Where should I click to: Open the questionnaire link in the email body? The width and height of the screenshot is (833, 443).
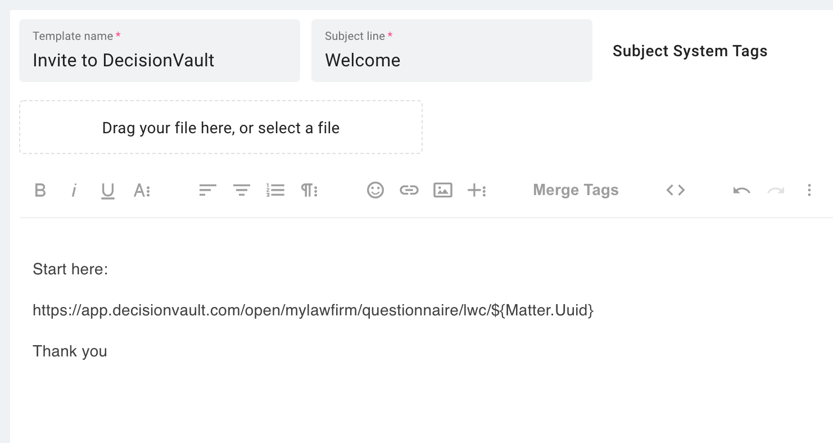tap(313, 310)
